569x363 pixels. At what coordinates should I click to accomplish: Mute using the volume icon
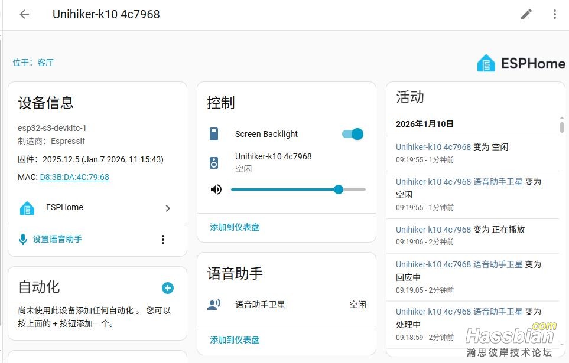[x=216, y=189]
